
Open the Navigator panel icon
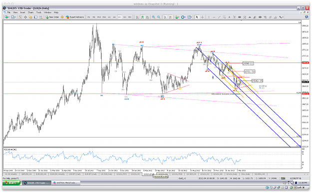pyautogui.click(x=30, y=17)
